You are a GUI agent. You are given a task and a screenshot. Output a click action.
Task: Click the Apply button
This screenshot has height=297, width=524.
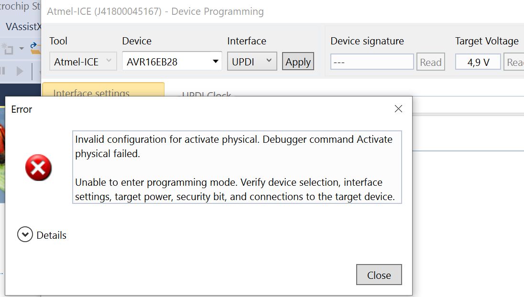tap(298, 62)
